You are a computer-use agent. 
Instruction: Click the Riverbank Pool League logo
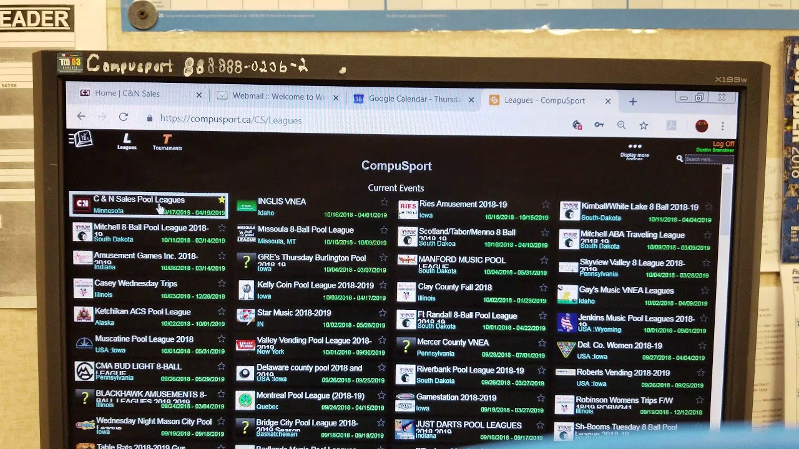click(x=405, y=374)
